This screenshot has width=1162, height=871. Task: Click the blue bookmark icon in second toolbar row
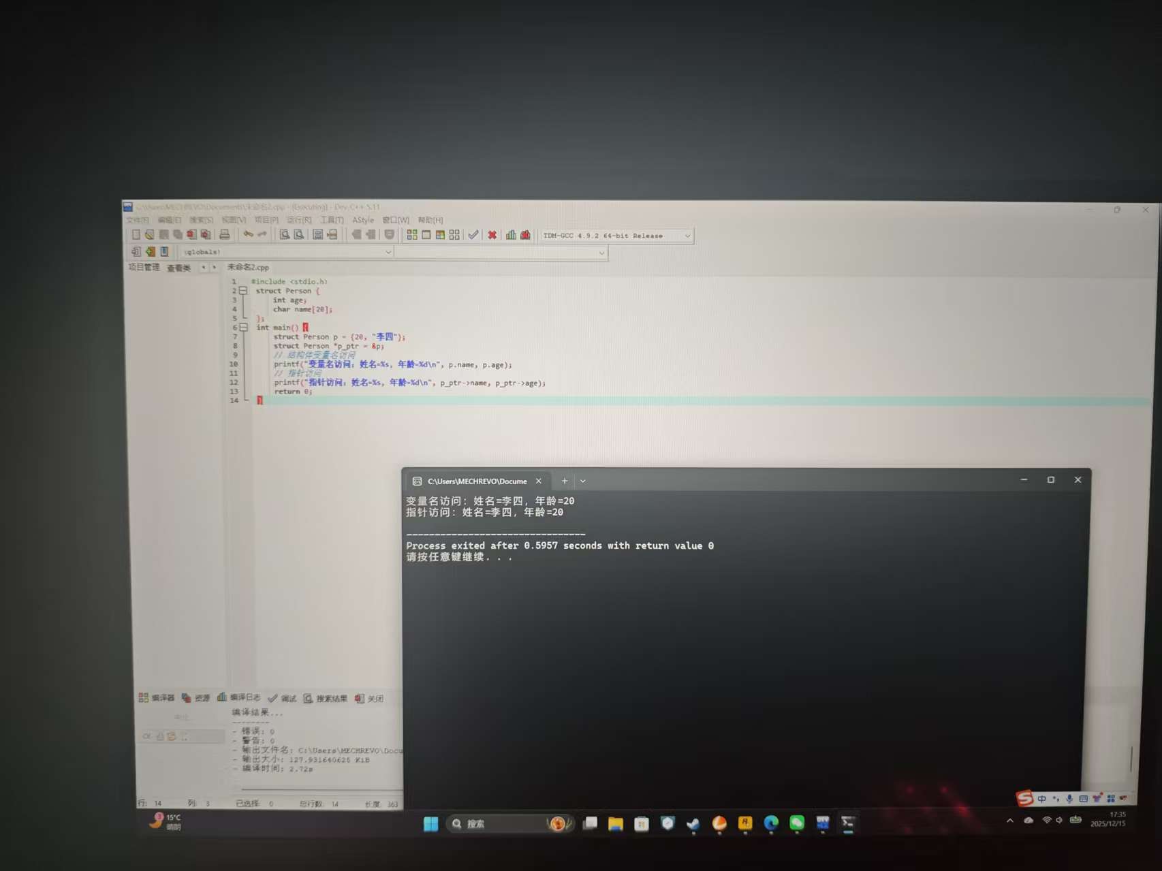(x=164, y=251)
